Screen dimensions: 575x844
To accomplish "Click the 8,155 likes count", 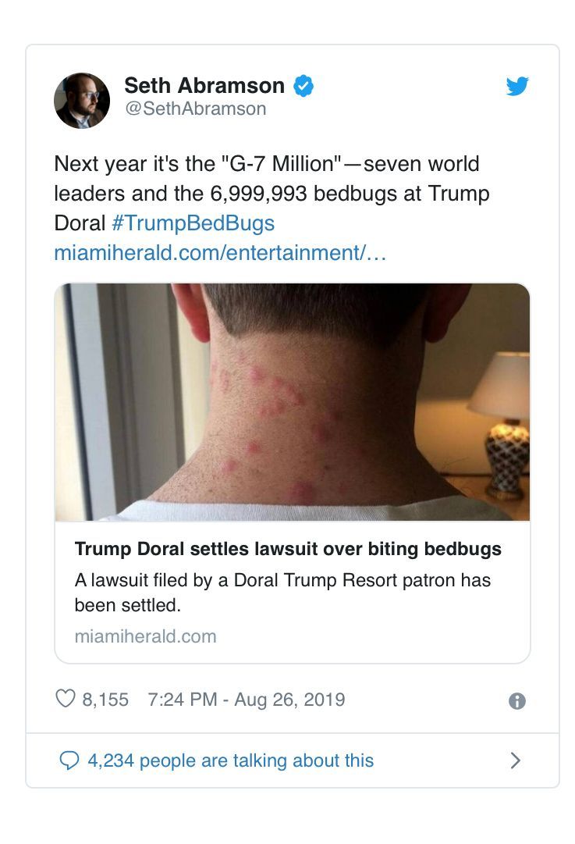I will 105,700.
